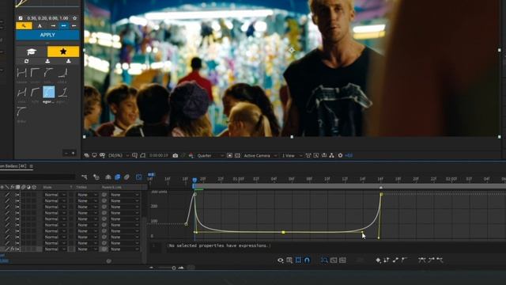
Task: Click the curve values text 0.30, 0.20, 0.00, 1.00
Action: point(47,18)
